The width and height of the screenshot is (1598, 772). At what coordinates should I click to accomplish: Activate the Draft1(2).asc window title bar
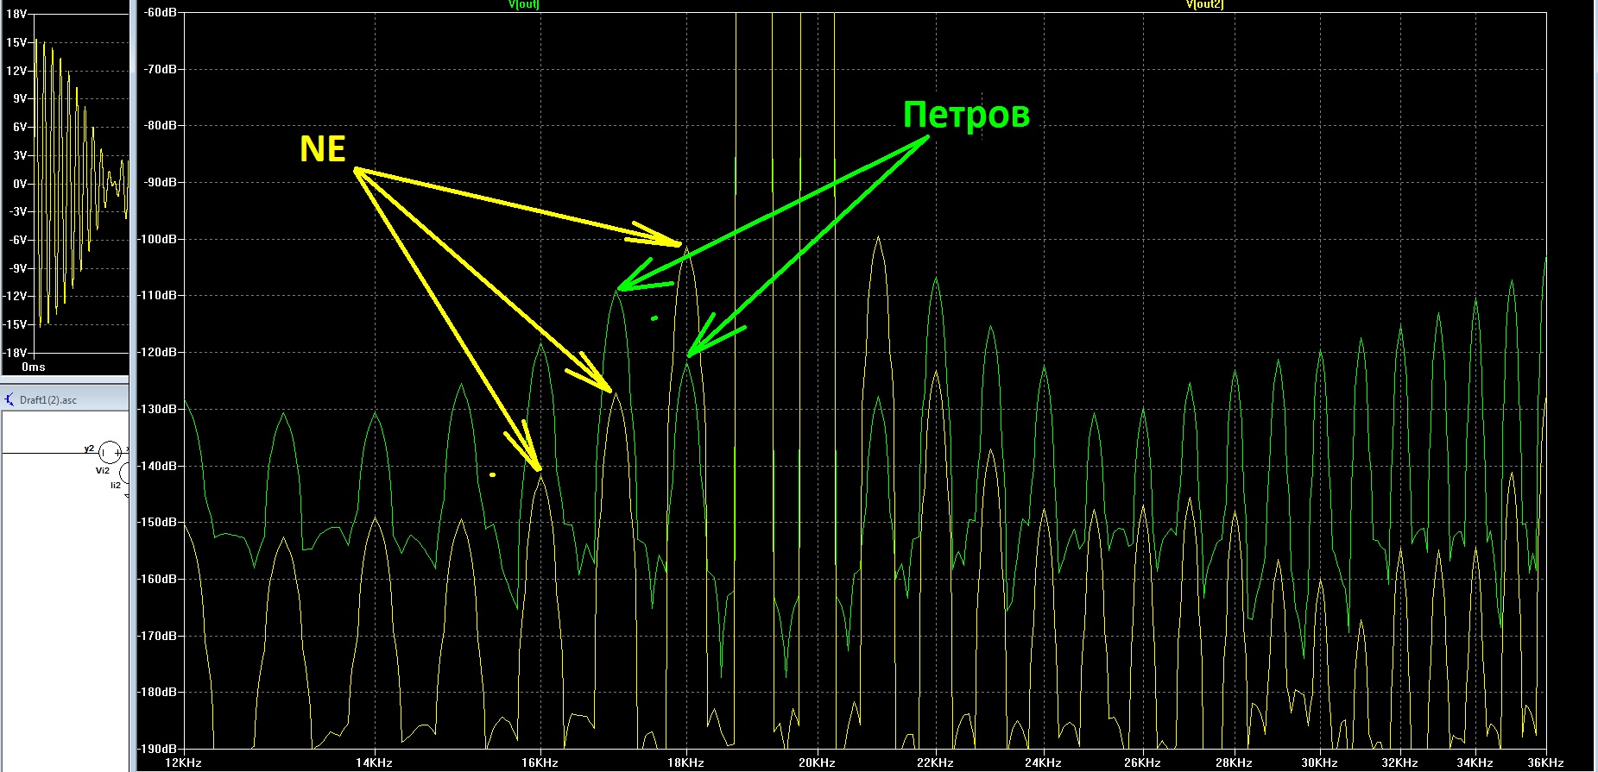point(65,399)
